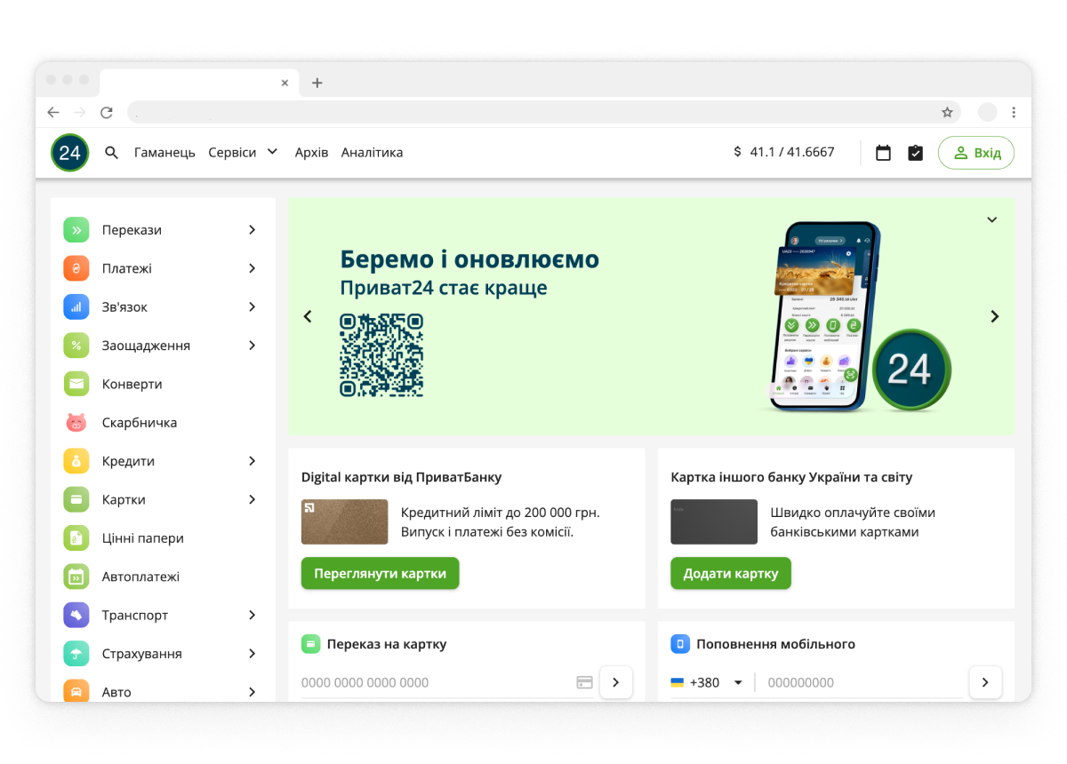Go to the Аналітика menu item
Image resolution: width=1067 pixels, height=764 pixels.
(372, 153)
